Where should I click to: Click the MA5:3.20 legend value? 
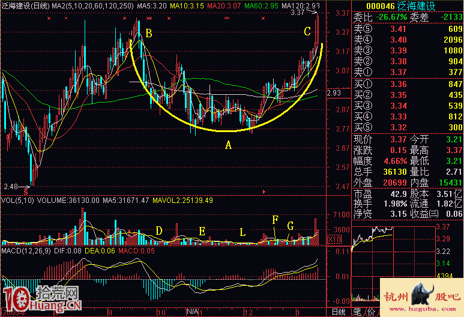tap(152, 5)
